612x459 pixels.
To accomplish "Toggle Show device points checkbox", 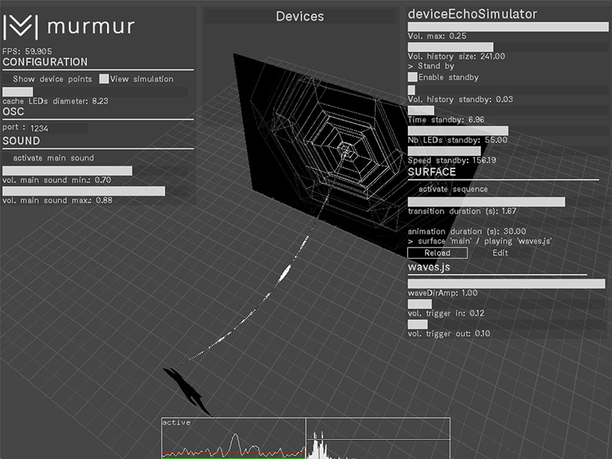I will click(7, 78).
